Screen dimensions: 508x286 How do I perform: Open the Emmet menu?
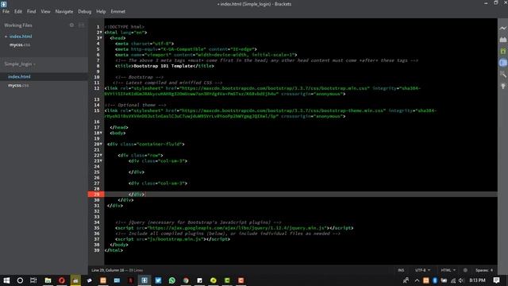tap(118, 11)
